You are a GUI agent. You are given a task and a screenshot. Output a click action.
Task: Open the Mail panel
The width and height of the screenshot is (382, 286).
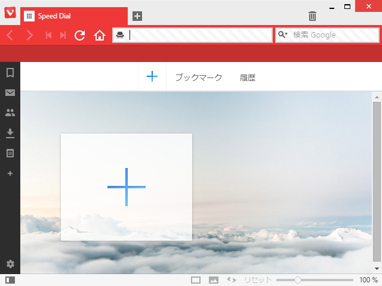click(10, 93)
